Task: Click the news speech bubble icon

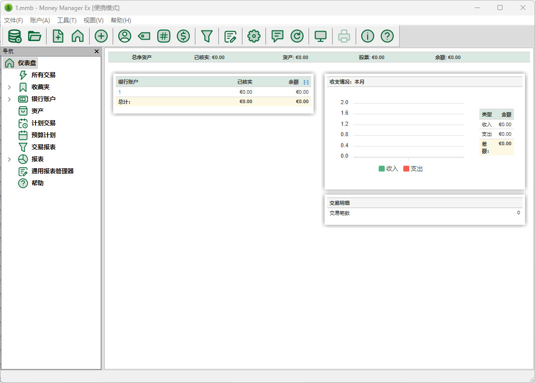Action: (x=277, y=36)
